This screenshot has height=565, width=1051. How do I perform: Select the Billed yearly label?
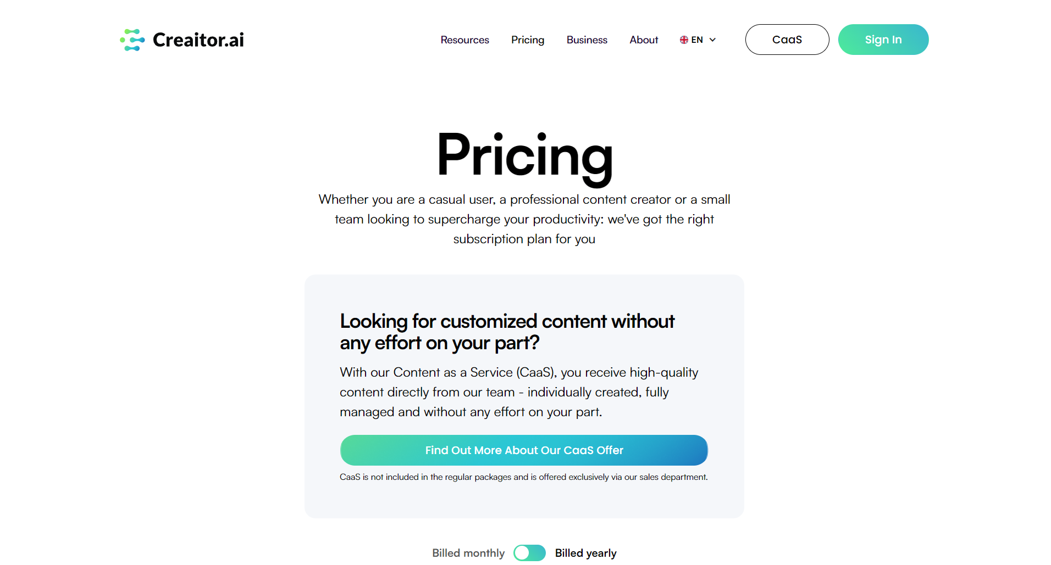[x=585, y=553]
